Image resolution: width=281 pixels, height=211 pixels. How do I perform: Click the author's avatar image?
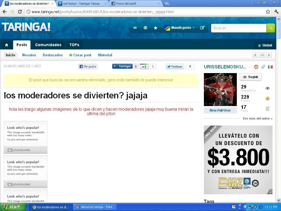click(x=220, y=90)
